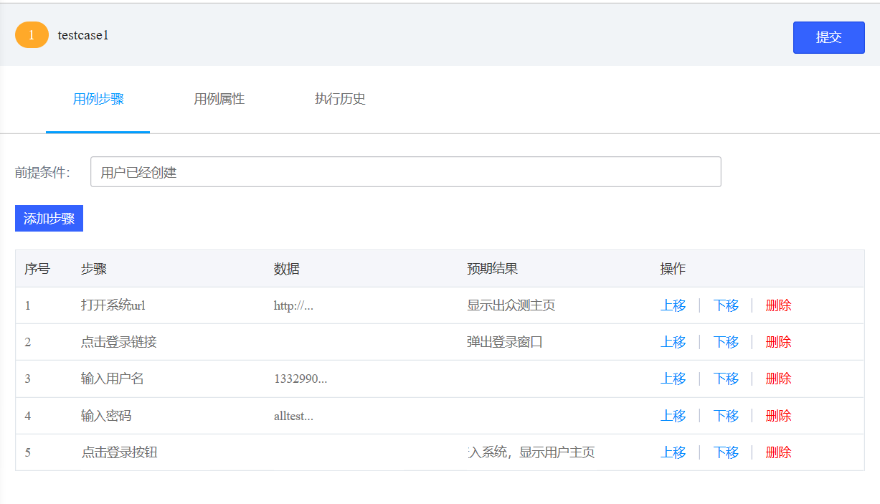
Task: Move step 2 点击登录链接 down
Action: [726, 342]
